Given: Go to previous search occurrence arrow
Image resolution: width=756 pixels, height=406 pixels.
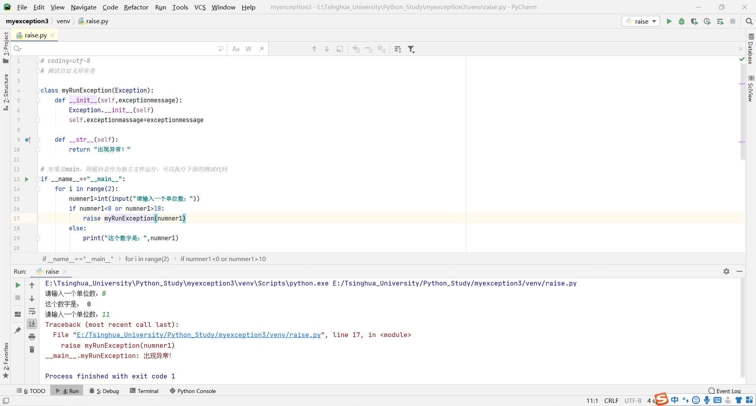Looking at the screenshot, I should pyautogui.click(x=314, y=49).
